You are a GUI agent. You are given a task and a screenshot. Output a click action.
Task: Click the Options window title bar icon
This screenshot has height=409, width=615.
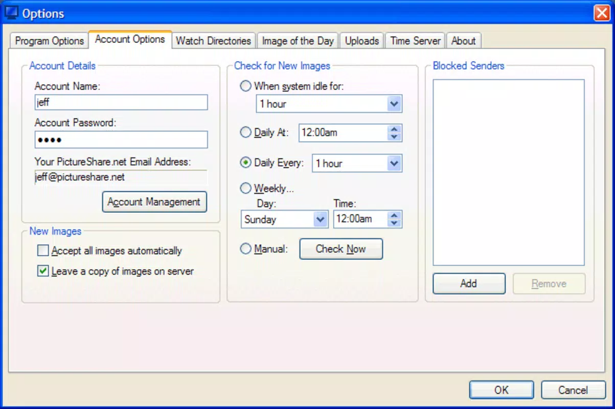click(x=11, y=12)
